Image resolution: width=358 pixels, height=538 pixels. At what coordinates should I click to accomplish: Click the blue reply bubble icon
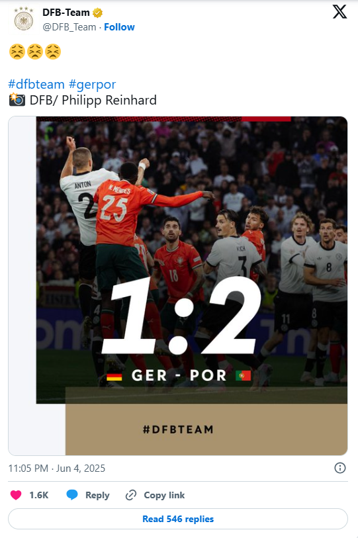[x=71, y=495]
